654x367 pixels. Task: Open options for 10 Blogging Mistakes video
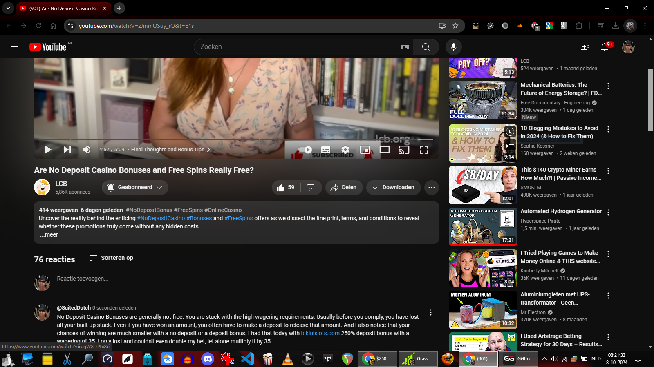pyautogui.click(x=608, y=129)
